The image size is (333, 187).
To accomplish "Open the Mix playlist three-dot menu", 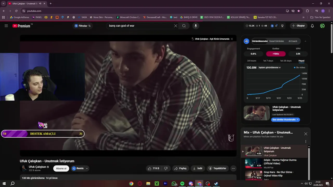I will pyautogui.click(x=306, y=142).
